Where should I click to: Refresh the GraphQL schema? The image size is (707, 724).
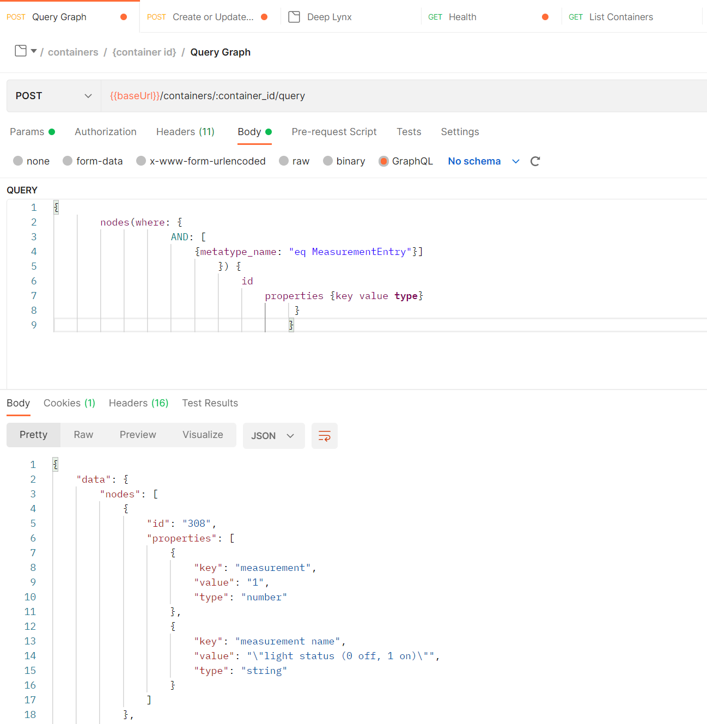pyautogui.click(x=535, y=161)
